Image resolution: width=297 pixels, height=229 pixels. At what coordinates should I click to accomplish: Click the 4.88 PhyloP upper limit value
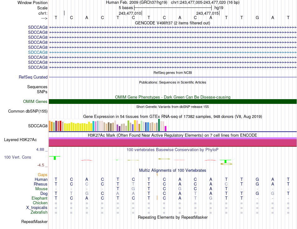(40, 150)
